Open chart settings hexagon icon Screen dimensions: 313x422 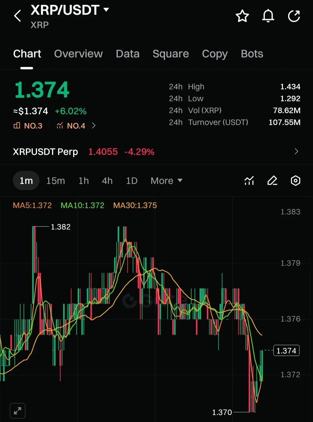point(295,181)
